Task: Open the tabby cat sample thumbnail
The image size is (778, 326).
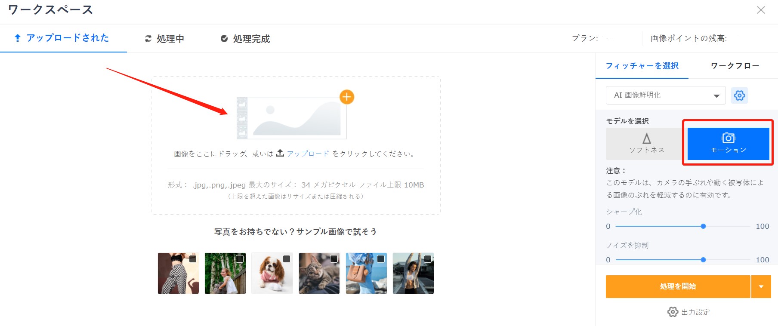Action: pos(319,274)
